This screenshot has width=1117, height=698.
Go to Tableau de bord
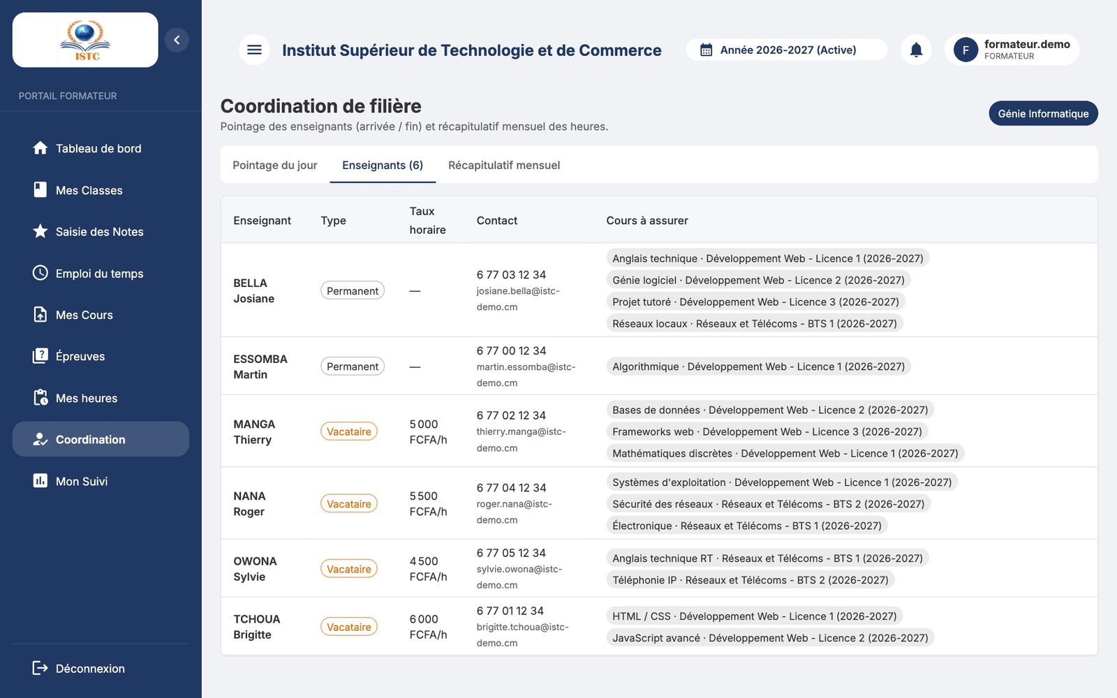tap(101, 148)
